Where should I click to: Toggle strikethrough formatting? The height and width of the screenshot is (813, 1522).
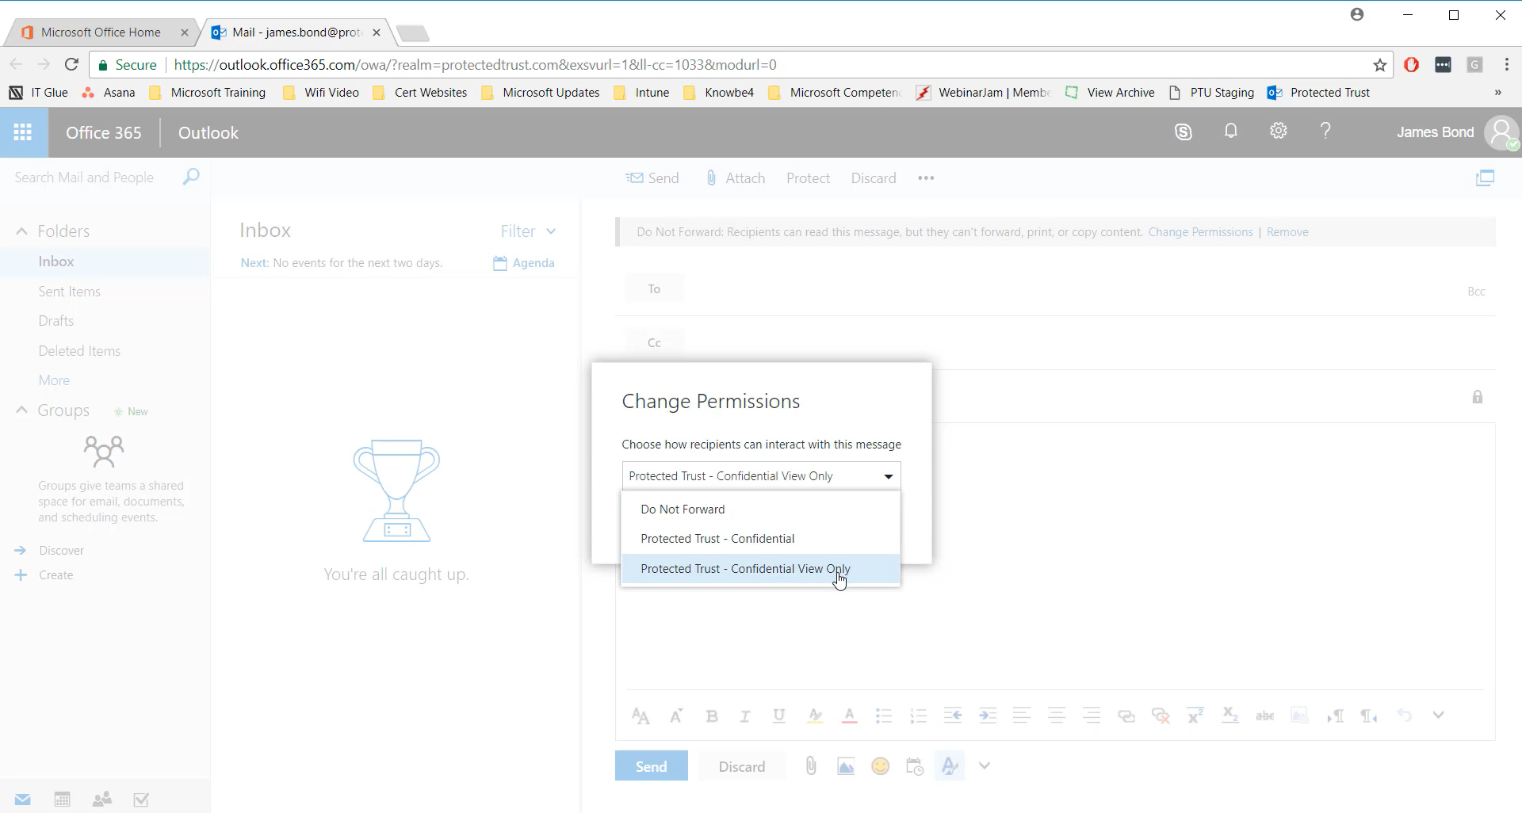click(x=1265, y=716)
